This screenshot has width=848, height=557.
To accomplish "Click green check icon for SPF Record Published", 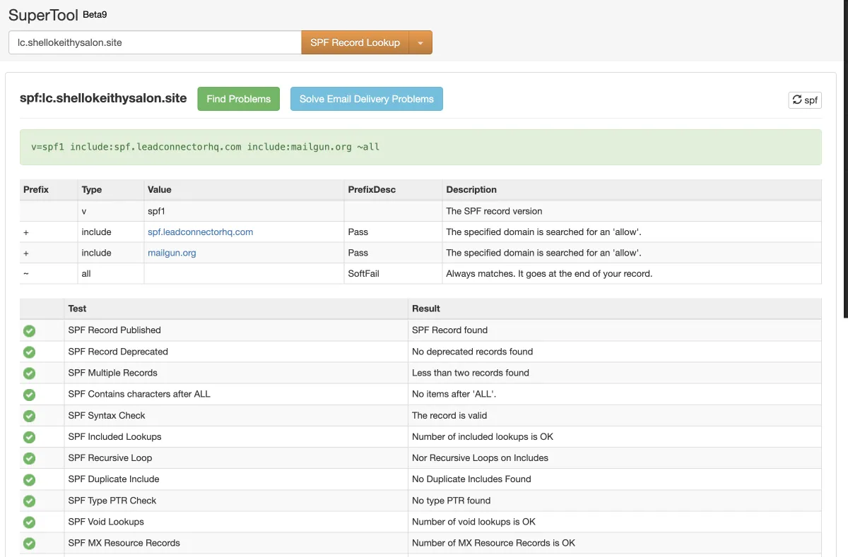I will click(x=29, y=330).
